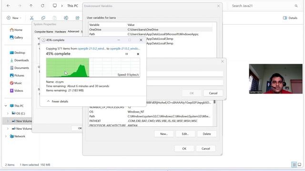The height and width of the screenshot is (171, 305).
Task: Refresh the File Explorer view
Action: [x=42, y=6]
